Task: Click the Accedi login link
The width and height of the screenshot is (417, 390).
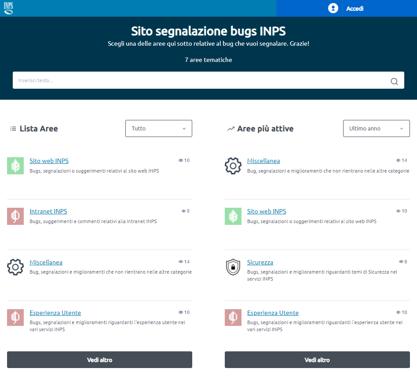Action: click(x=355, y=8)
